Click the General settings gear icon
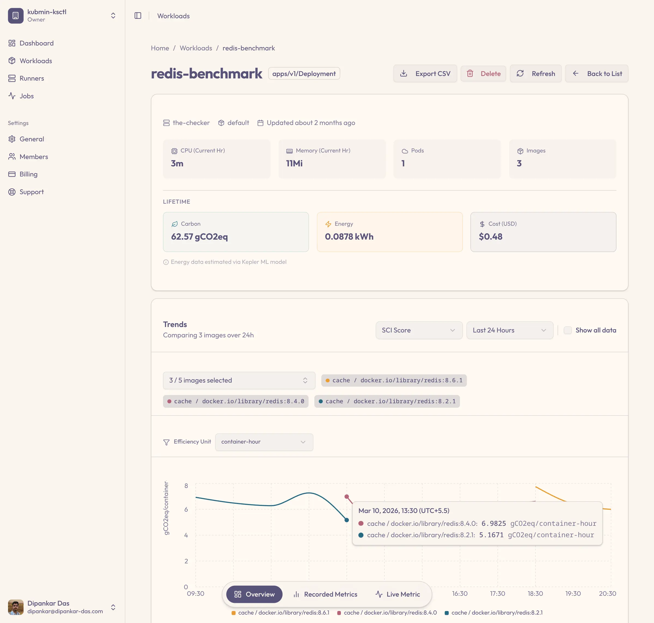This screenshot has width=654, height=623. (x=12, y=139)
